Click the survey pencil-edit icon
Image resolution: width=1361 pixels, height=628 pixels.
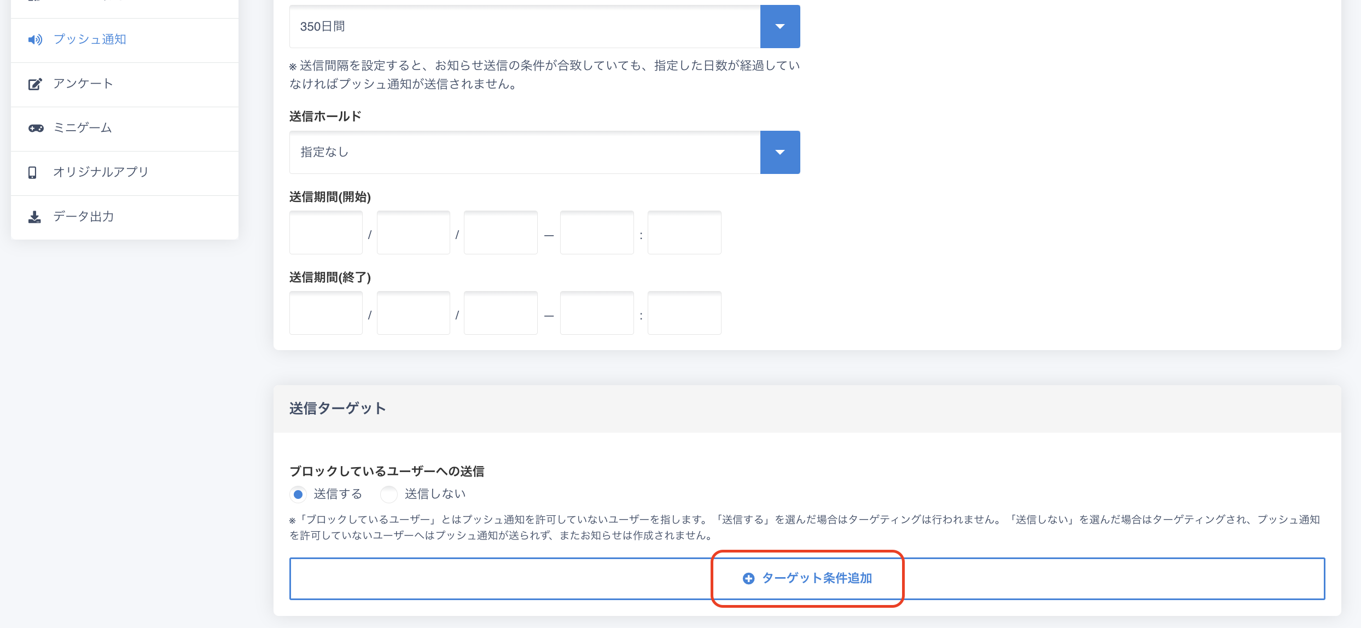[35, 84]
